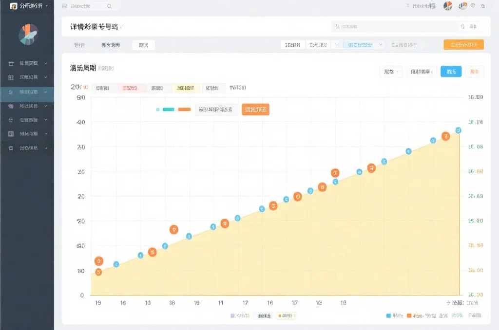Click the first sidebar menu item's icon

11,63
